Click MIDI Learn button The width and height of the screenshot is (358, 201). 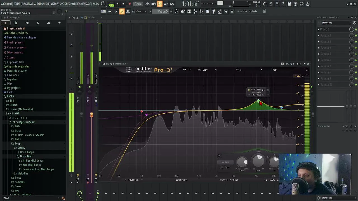[133, 180]
